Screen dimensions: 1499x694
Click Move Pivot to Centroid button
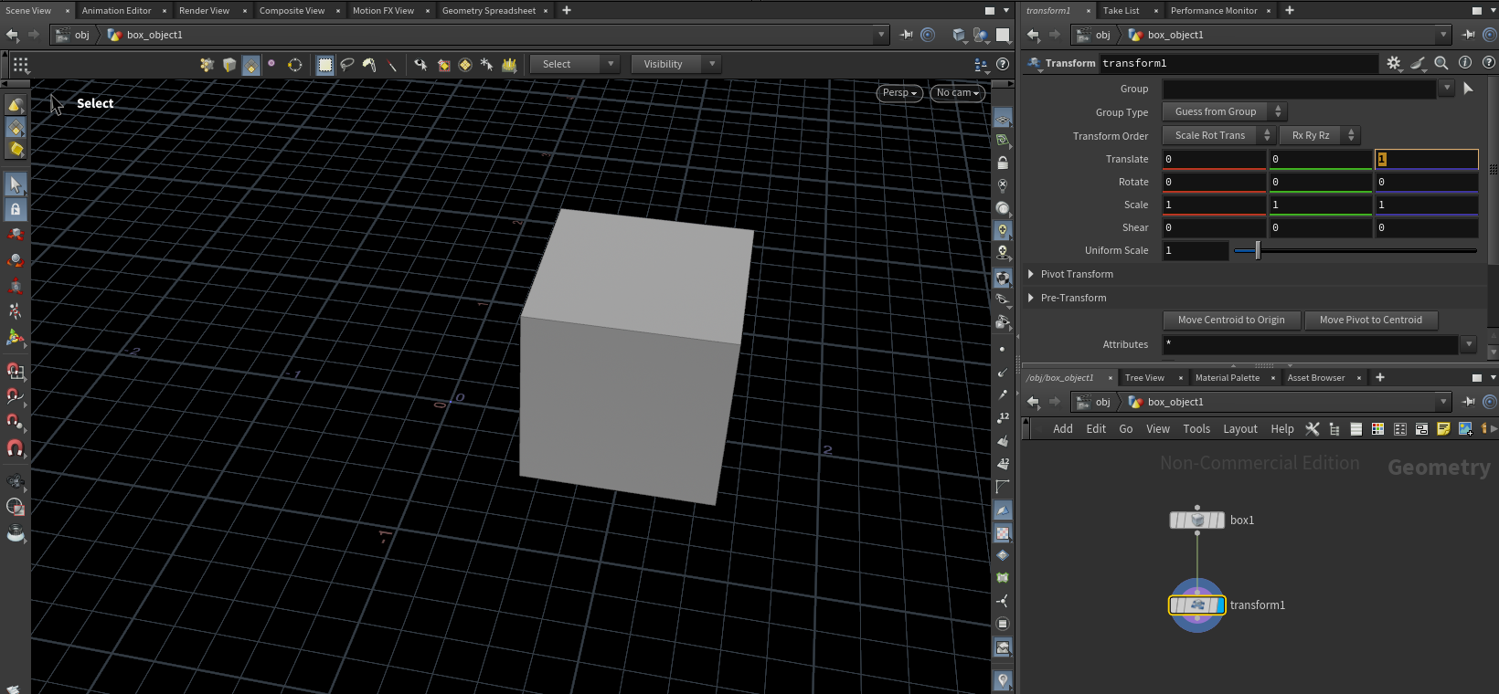pyautogui.click(x=1371, y=320)
